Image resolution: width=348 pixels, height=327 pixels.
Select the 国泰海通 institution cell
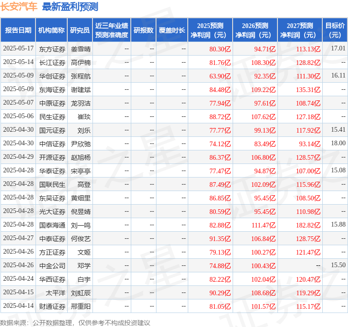52,225
